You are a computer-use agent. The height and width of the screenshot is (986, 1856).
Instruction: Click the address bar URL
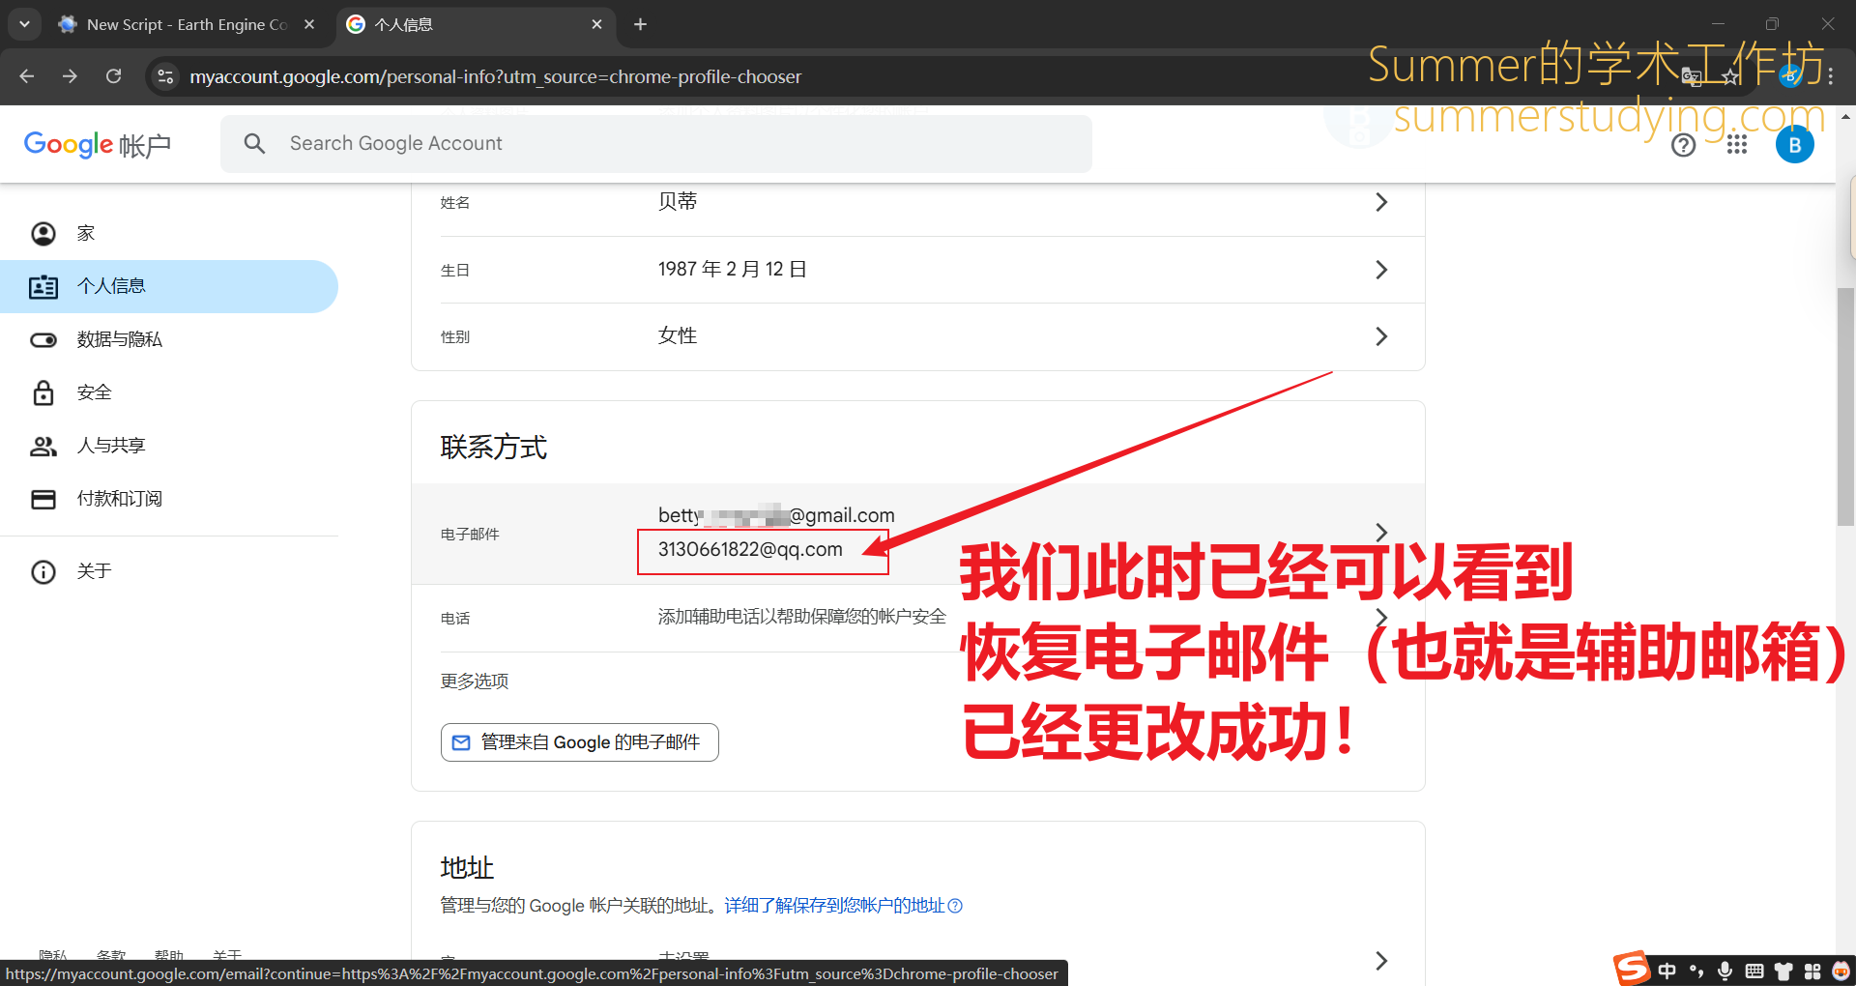495,76
